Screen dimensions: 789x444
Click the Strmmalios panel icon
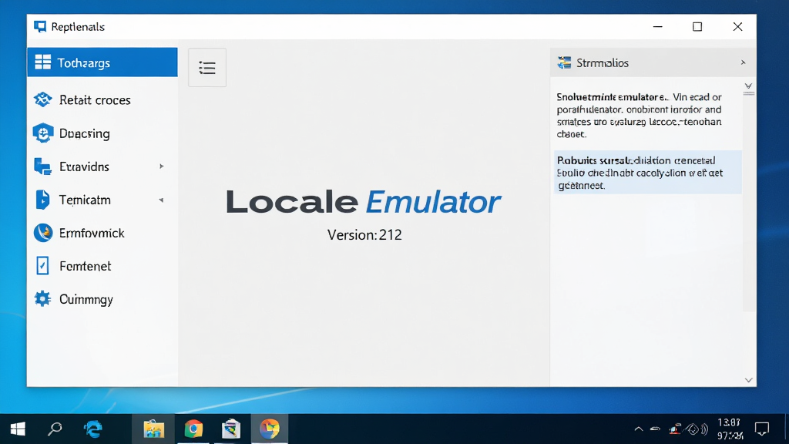[x=564, y=62]
